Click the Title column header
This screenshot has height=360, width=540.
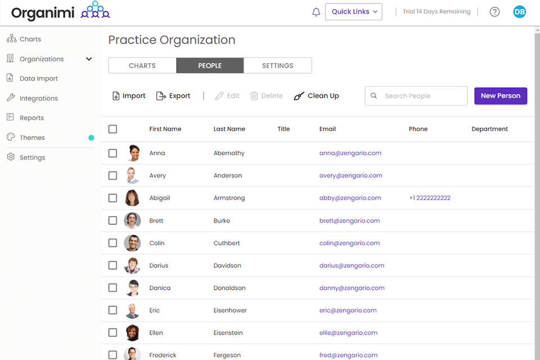(283, 129)
